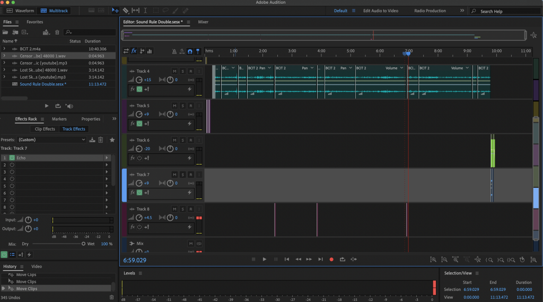Viewport: 543px width, 302px height.
Task: Toggle the Echo effect power button
Action: [12, 158]
